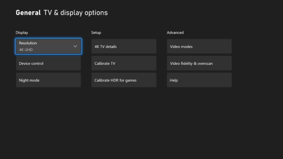
Task: Open the Night mode tile
Action: point(48,80)
